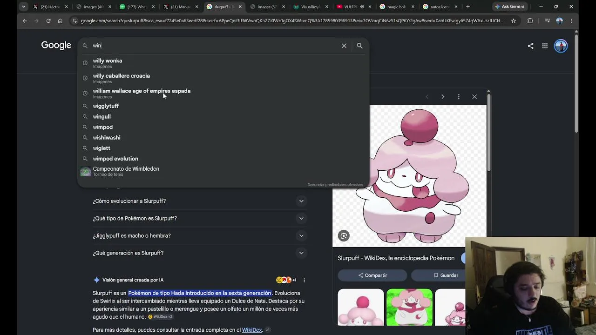Pick the 'wingull' suggestion
Screen dimensions: 596x335
[223, 116]
